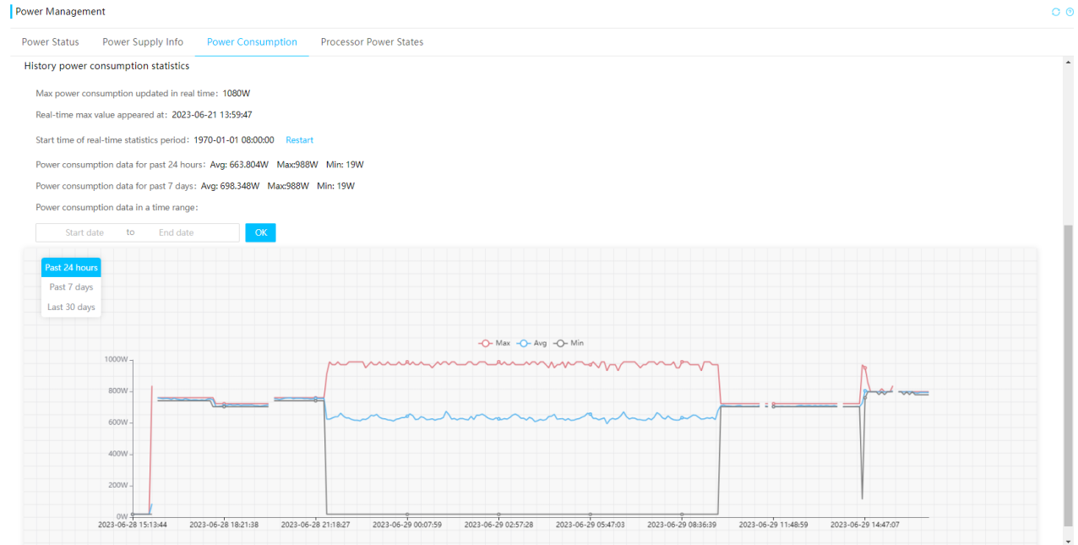This screenshot has width=1078, height=545.
Task: Click the 2023-06-28 18:21:38 axis label
Action: 224,525
